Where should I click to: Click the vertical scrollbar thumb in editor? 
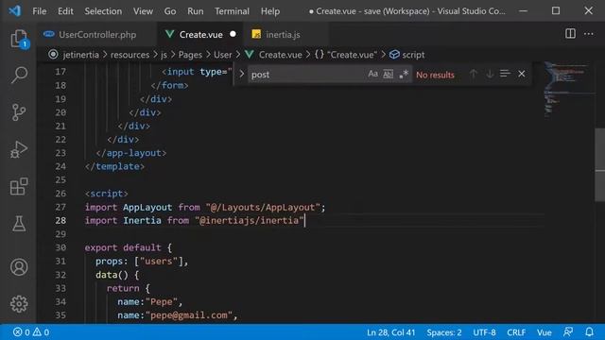click(600, 165)
